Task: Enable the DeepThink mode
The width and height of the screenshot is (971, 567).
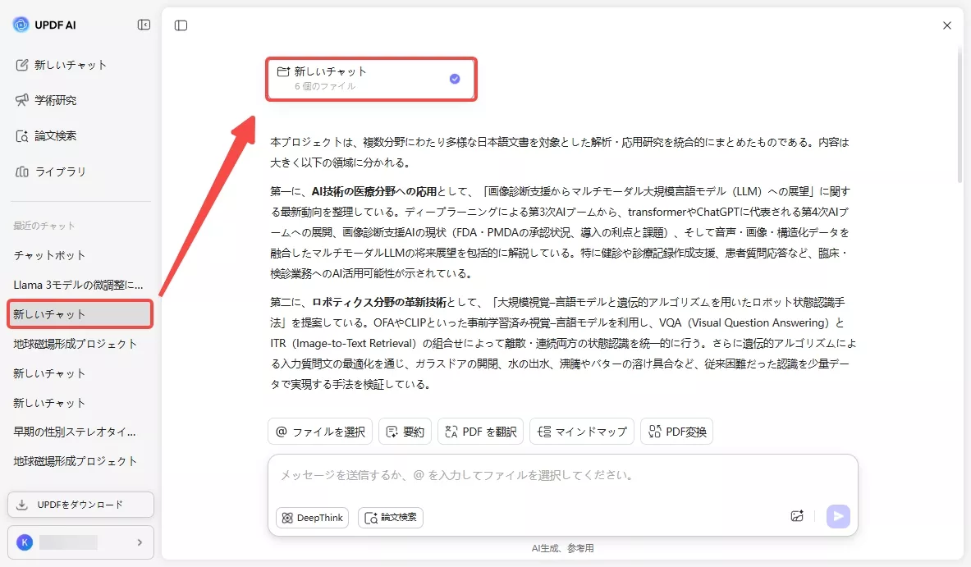Action: coord(312,518)
